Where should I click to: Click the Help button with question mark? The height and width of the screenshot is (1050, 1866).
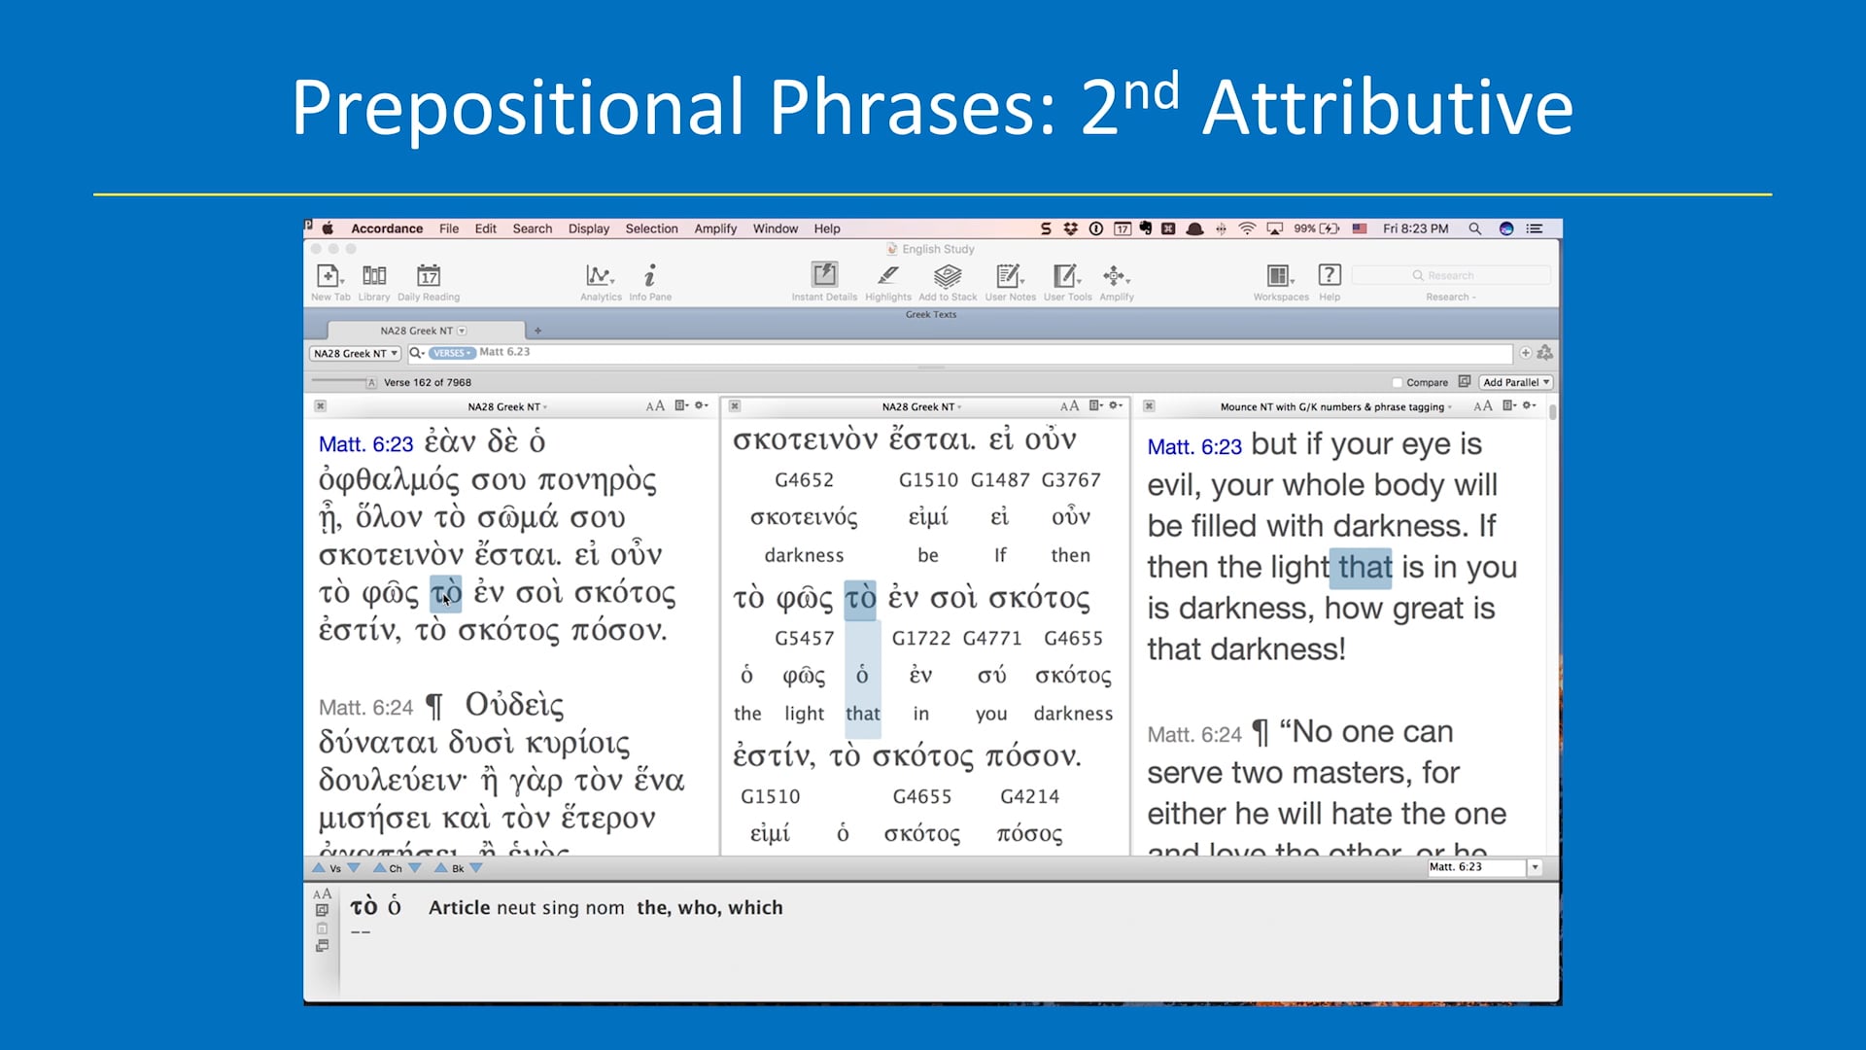point(1330,277)
